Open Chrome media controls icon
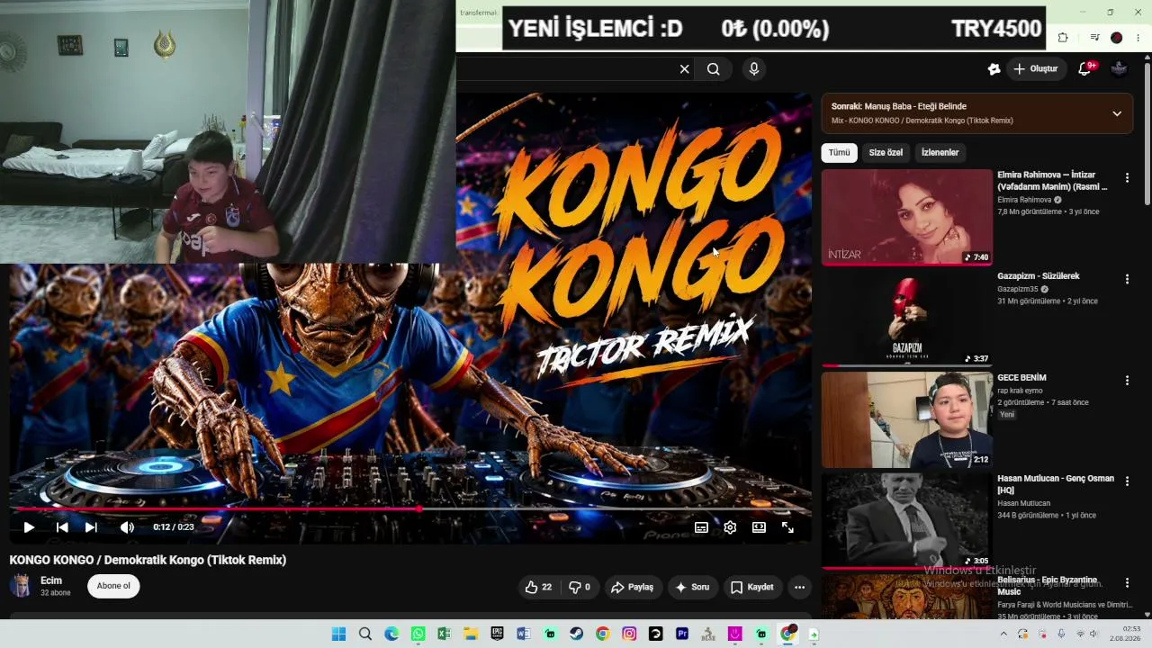 coord(1094,38)
